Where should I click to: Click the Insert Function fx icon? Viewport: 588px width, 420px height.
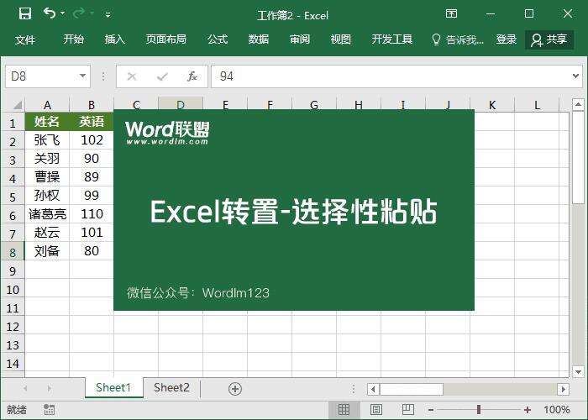pos(192,76)
